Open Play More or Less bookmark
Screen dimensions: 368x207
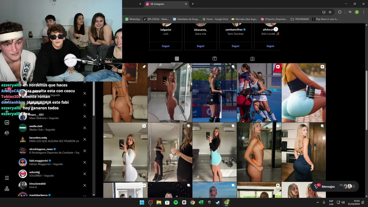coord(325,19)
